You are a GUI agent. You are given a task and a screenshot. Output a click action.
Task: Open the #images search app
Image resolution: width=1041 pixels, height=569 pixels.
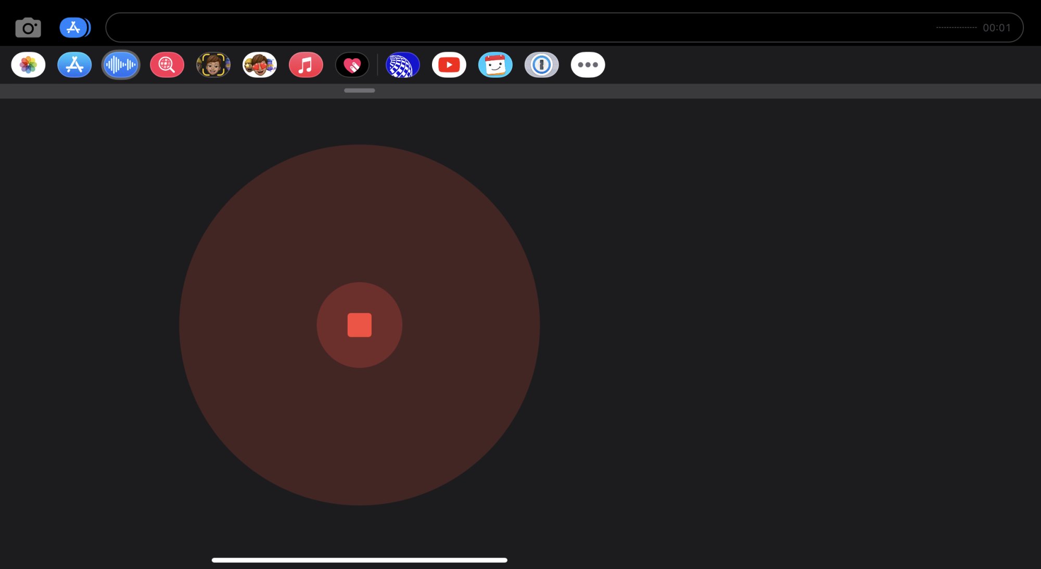click(x=167, y=65)
